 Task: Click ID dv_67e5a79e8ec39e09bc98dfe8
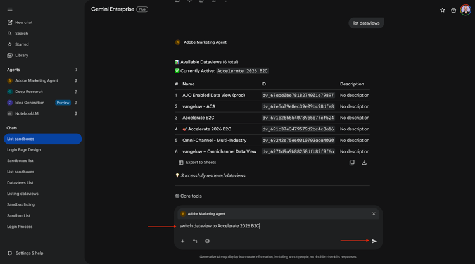[x=298, y=106]
